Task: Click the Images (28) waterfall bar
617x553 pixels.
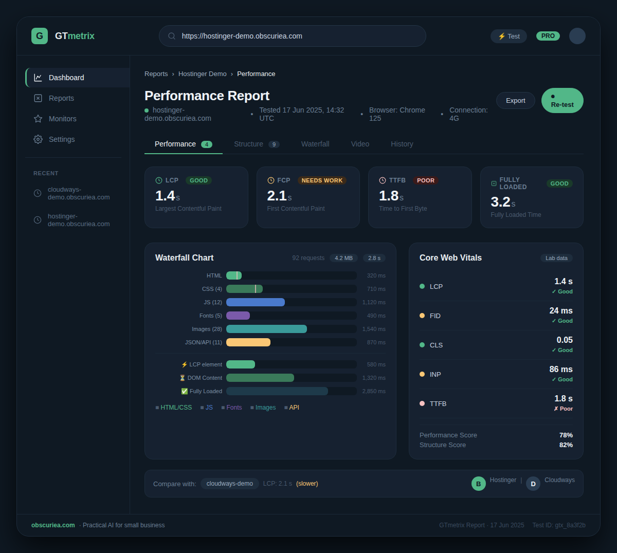Action: [266, 329]
